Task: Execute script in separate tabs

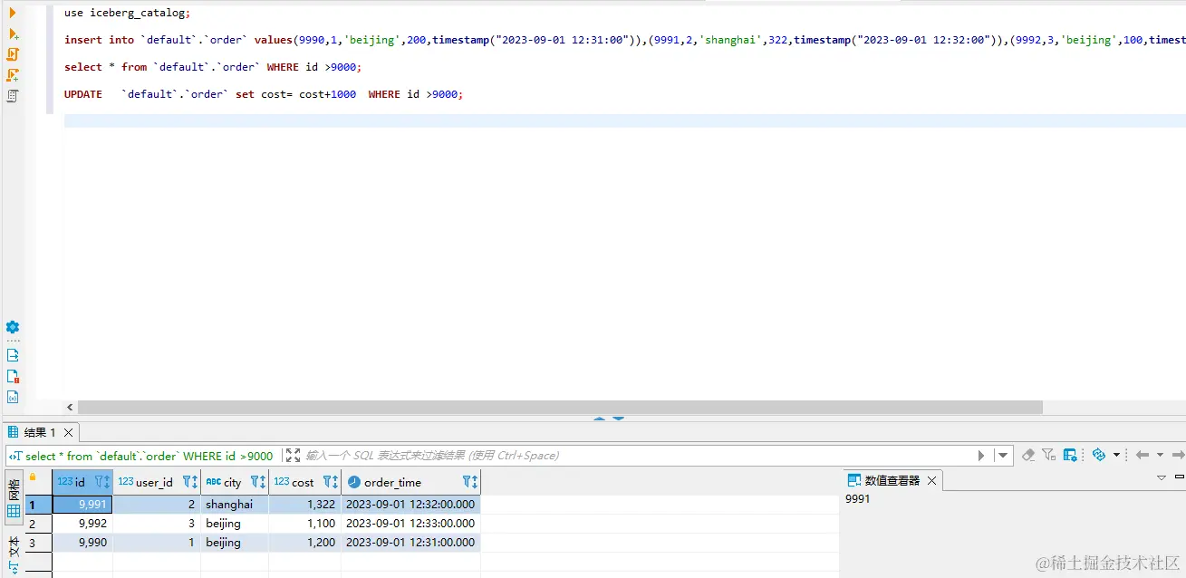Action: (13, 75)
